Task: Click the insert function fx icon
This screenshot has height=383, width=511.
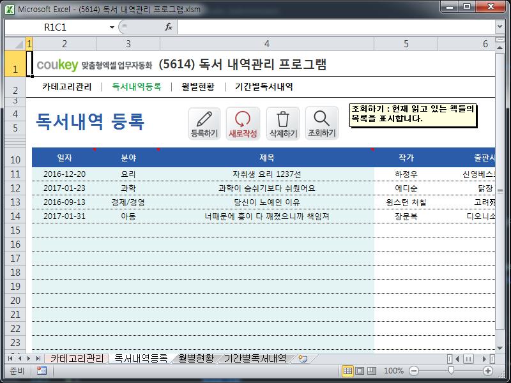Action: coord(169,27)
